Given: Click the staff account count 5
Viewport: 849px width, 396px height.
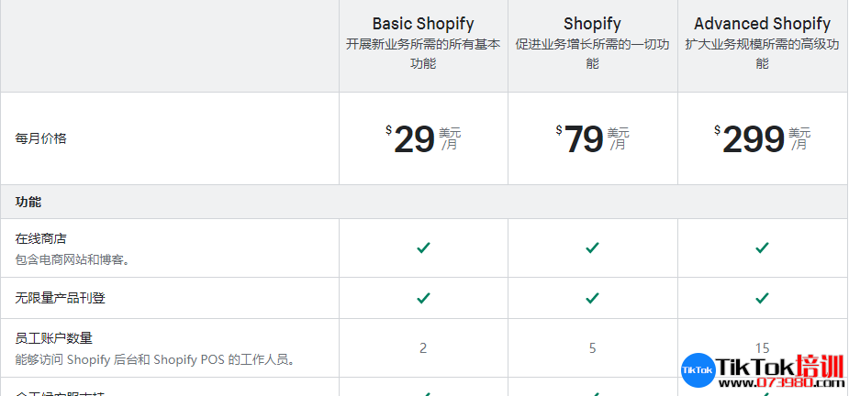Looking at the screenshot, I should click(x=592, y=347).
